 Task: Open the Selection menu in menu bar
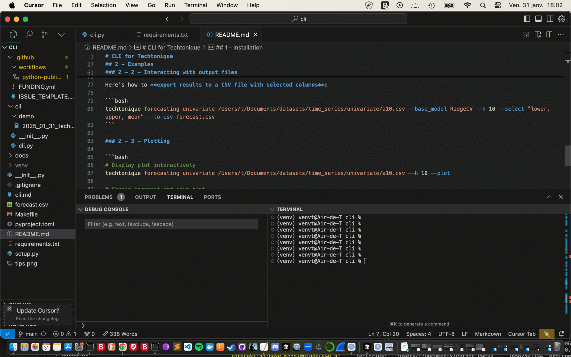pos(103,5)
